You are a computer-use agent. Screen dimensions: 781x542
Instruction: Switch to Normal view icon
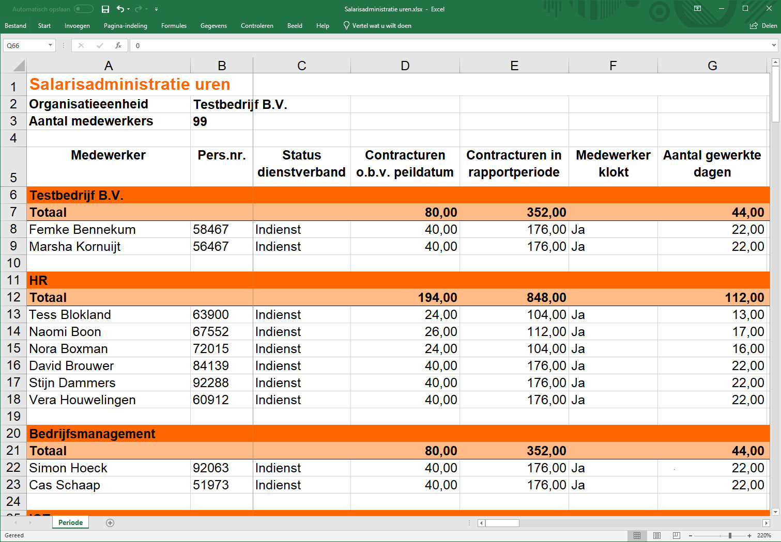click(x=637, y=535)
